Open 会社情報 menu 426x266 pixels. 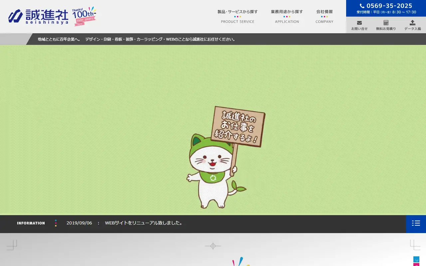pyautogui.click(x=324, y=16)
